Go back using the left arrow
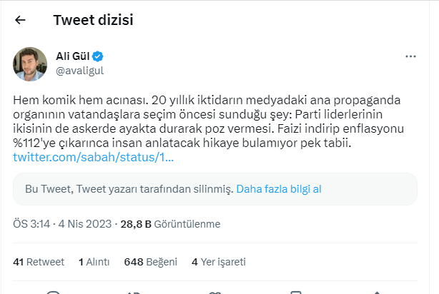This screenshot has height=294, width=439. (21, 20)
